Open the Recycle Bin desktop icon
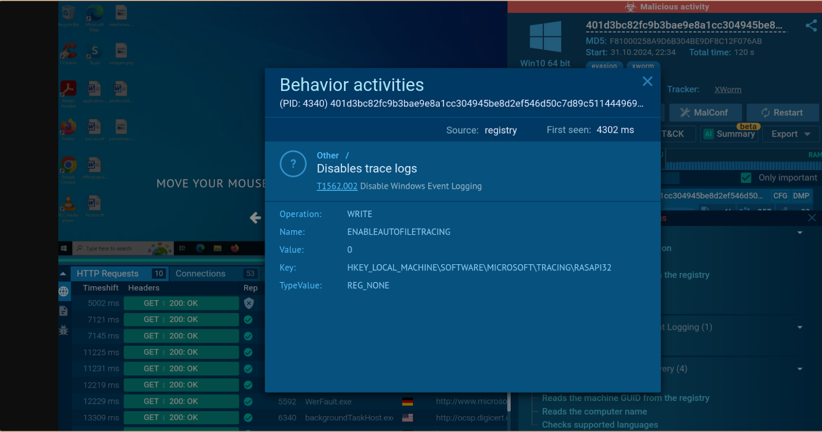This screenshot has width=822, height=432. 69,16
